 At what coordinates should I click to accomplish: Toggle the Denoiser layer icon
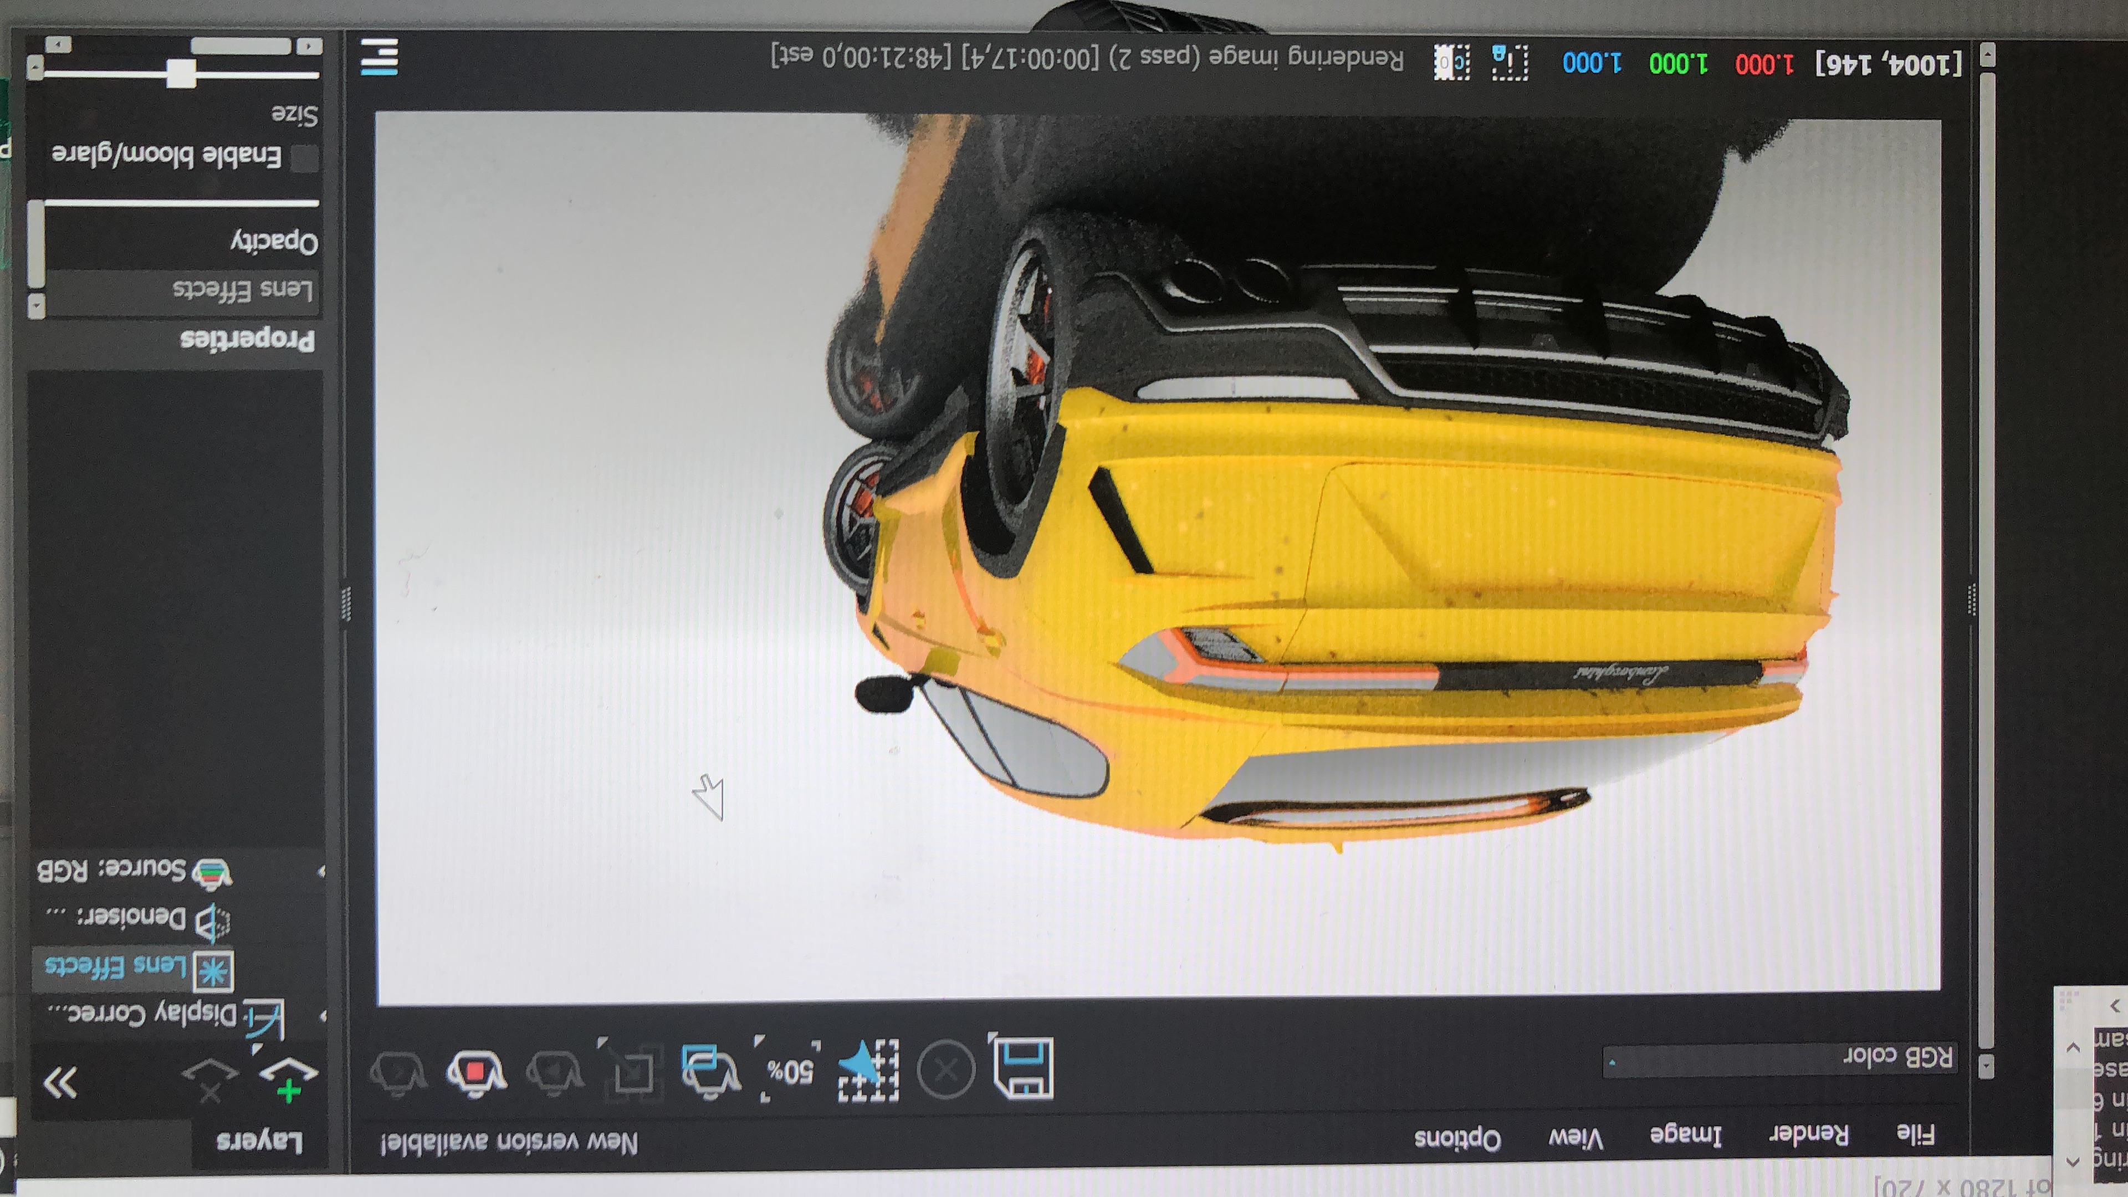(213, 922)
